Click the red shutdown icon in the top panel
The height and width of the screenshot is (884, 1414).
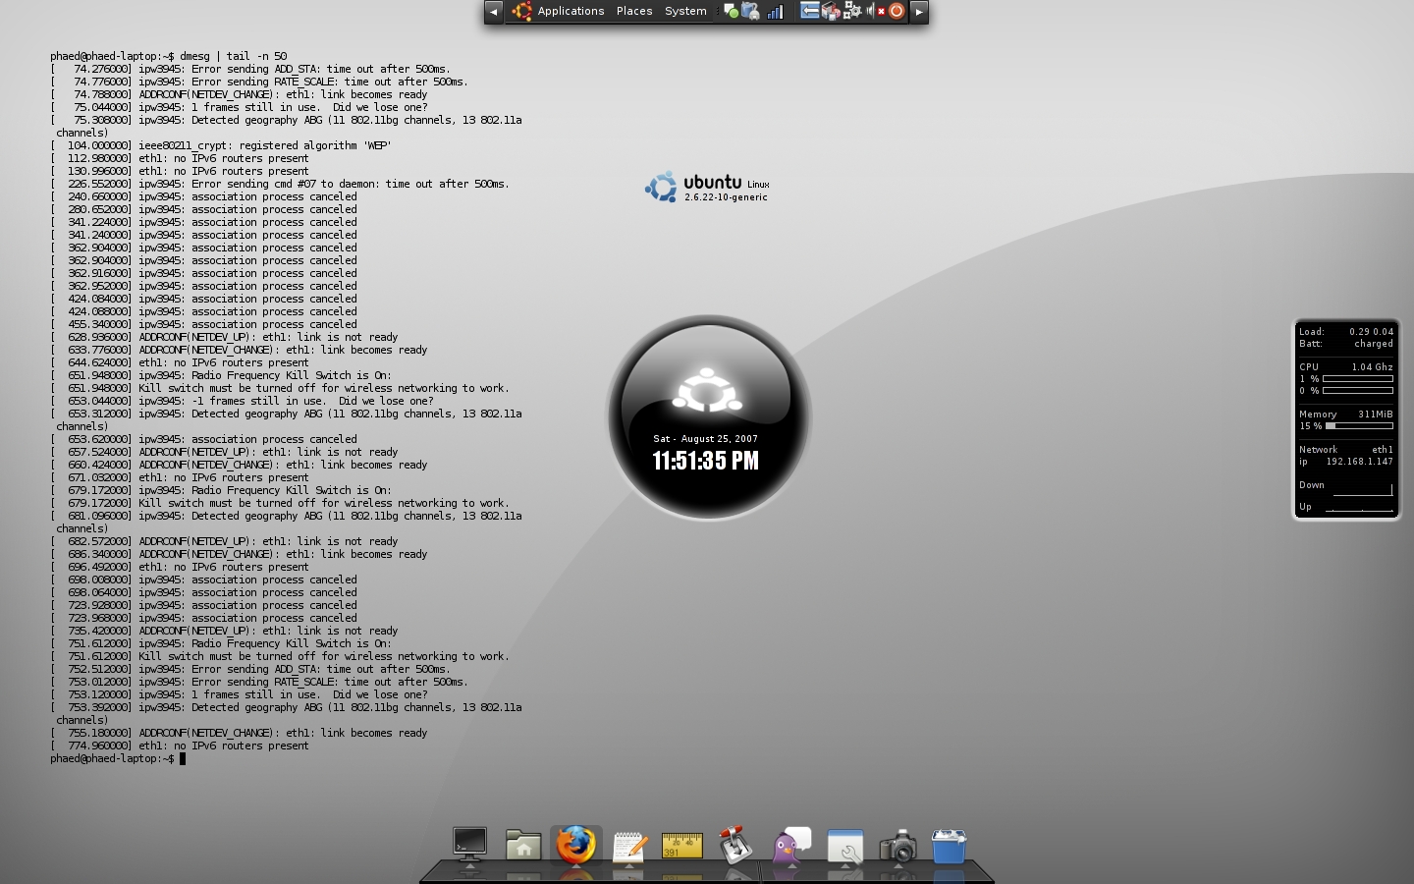[897, 11]
